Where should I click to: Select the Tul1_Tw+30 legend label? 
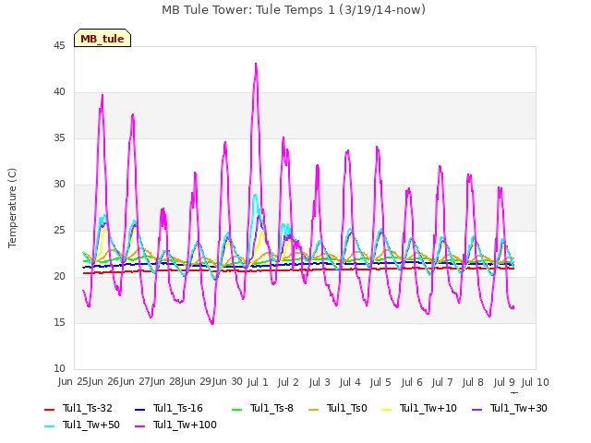pyautogui.click(x=519, y=408)
